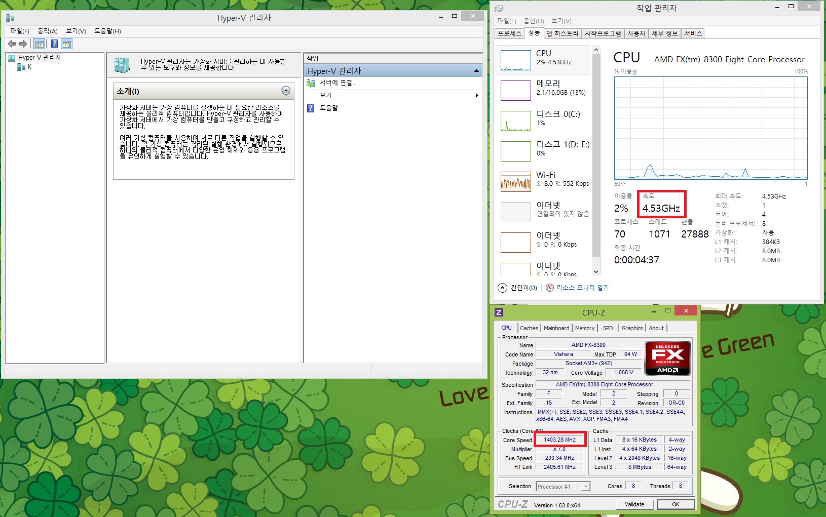826x517 pixels.
Task: Click the Hyper-V manager title bar icon
Action: click(10, 18)
